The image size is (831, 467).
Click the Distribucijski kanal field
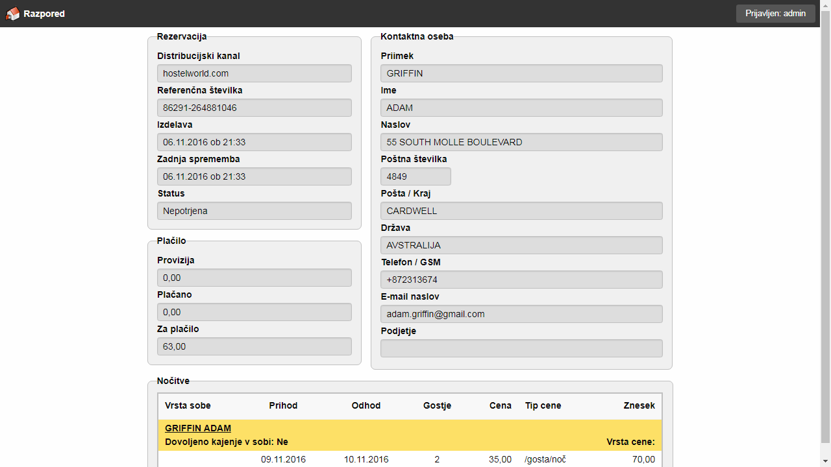point(254,73)
